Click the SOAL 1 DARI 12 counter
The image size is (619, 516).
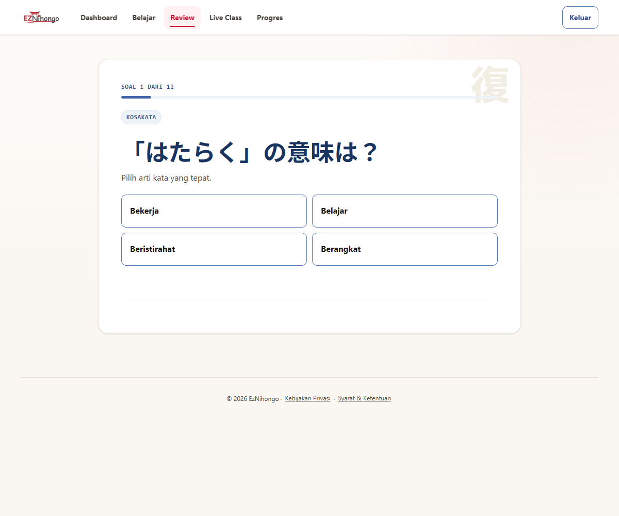coord(148,87)
